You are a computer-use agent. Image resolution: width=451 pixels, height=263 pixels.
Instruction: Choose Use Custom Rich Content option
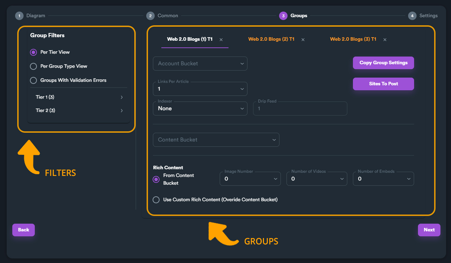[156, 200]
